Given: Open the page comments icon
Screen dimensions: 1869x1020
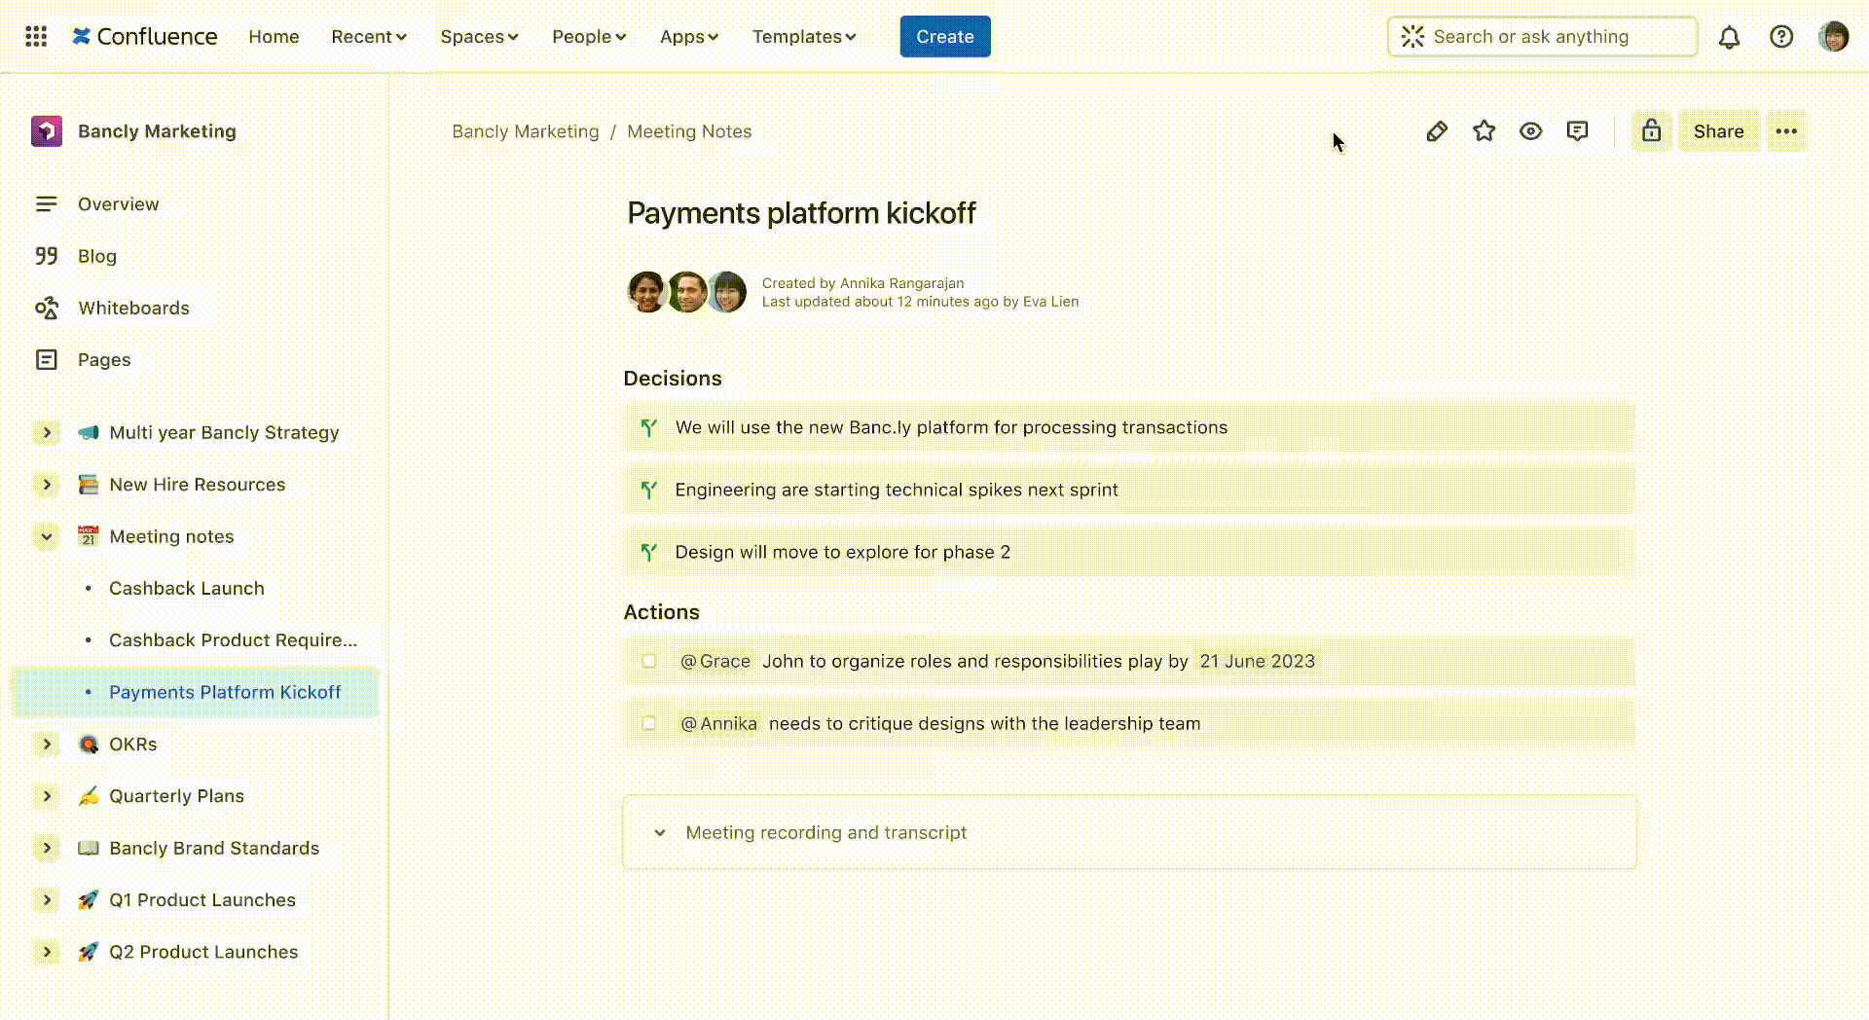Looking at the screenshot, I should [1578, 131].
